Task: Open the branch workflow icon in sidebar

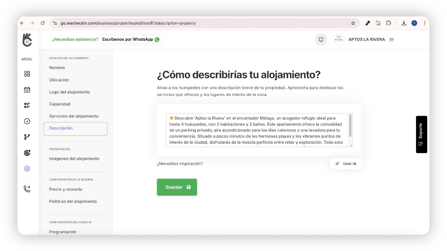Action: click(27, 137)
